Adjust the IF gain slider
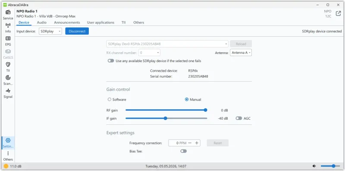Viewport: 345px width, 171px height. point(166,118)
